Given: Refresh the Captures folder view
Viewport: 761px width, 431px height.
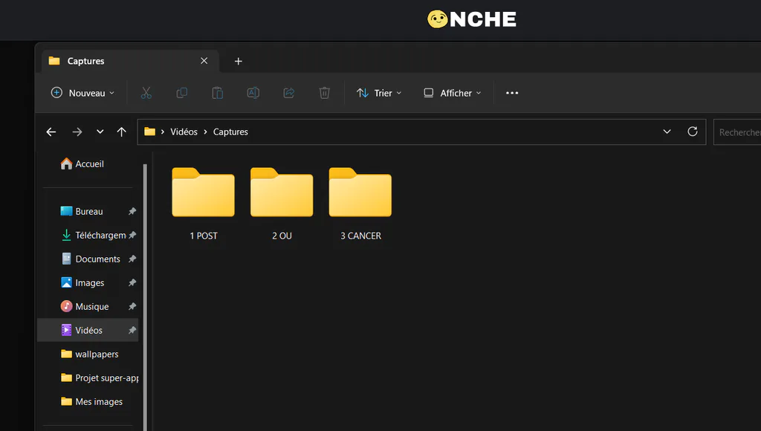Looking at the screenshot, I should [x=693, y=132].
